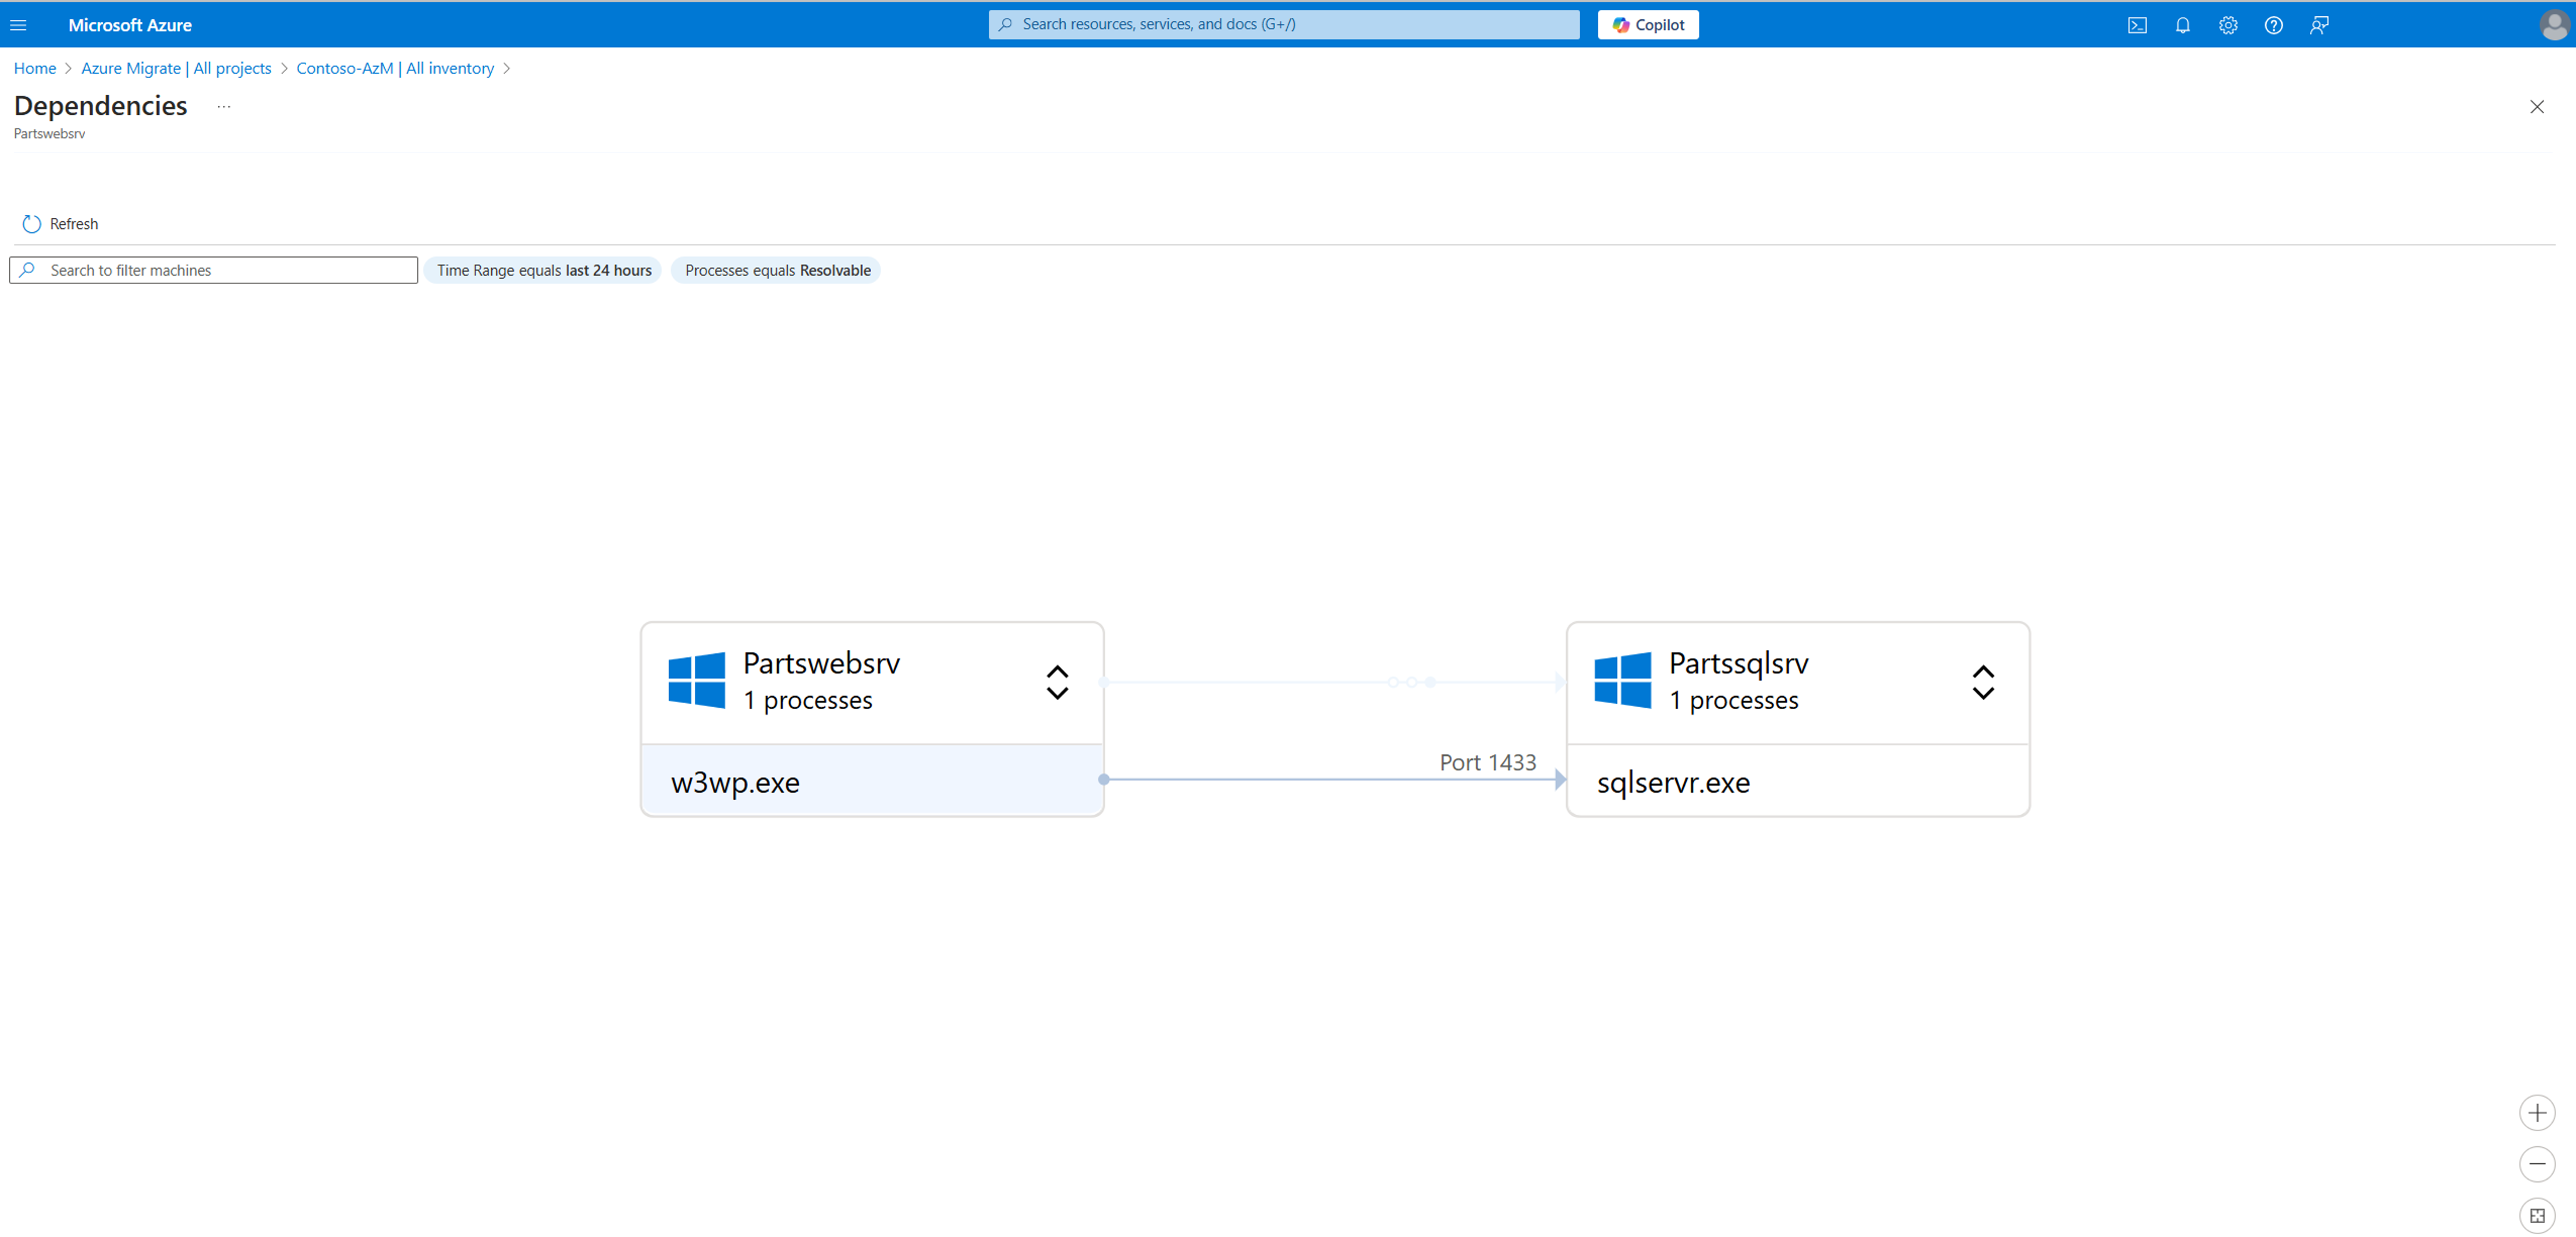Zoom out of the dependency map
The height and width of the screenshot is (1237, 2576).
coord(2536,1163)
